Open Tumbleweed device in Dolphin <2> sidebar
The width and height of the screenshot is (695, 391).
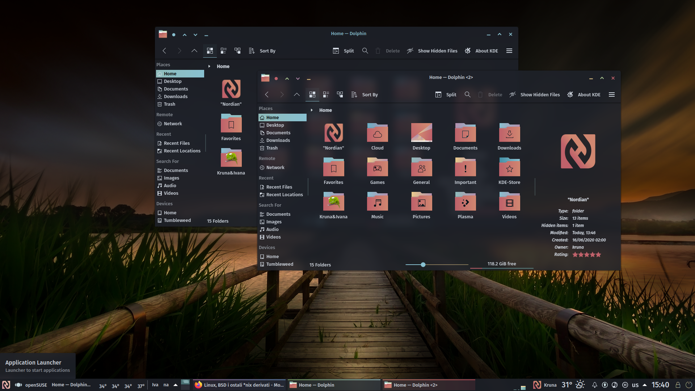click(x=282, y=264)
